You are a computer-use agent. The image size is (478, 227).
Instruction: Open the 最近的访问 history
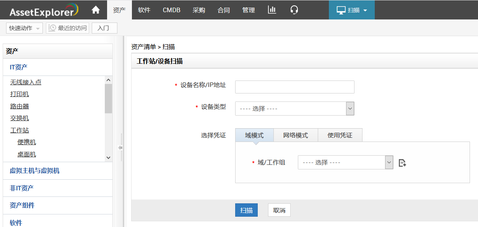[x=68, y=28]
